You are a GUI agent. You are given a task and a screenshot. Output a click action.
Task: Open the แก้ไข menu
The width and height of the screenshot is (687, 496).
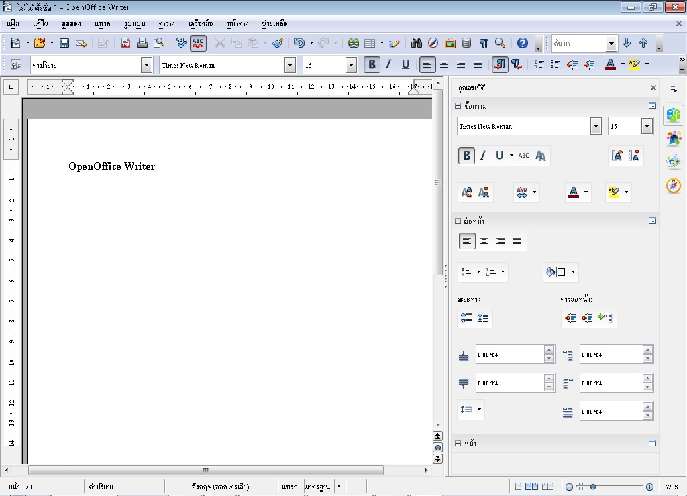[40, 23]
